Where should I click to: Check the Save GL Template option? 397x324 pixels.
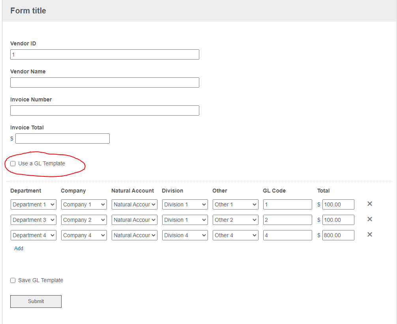(x=13, y=281)
